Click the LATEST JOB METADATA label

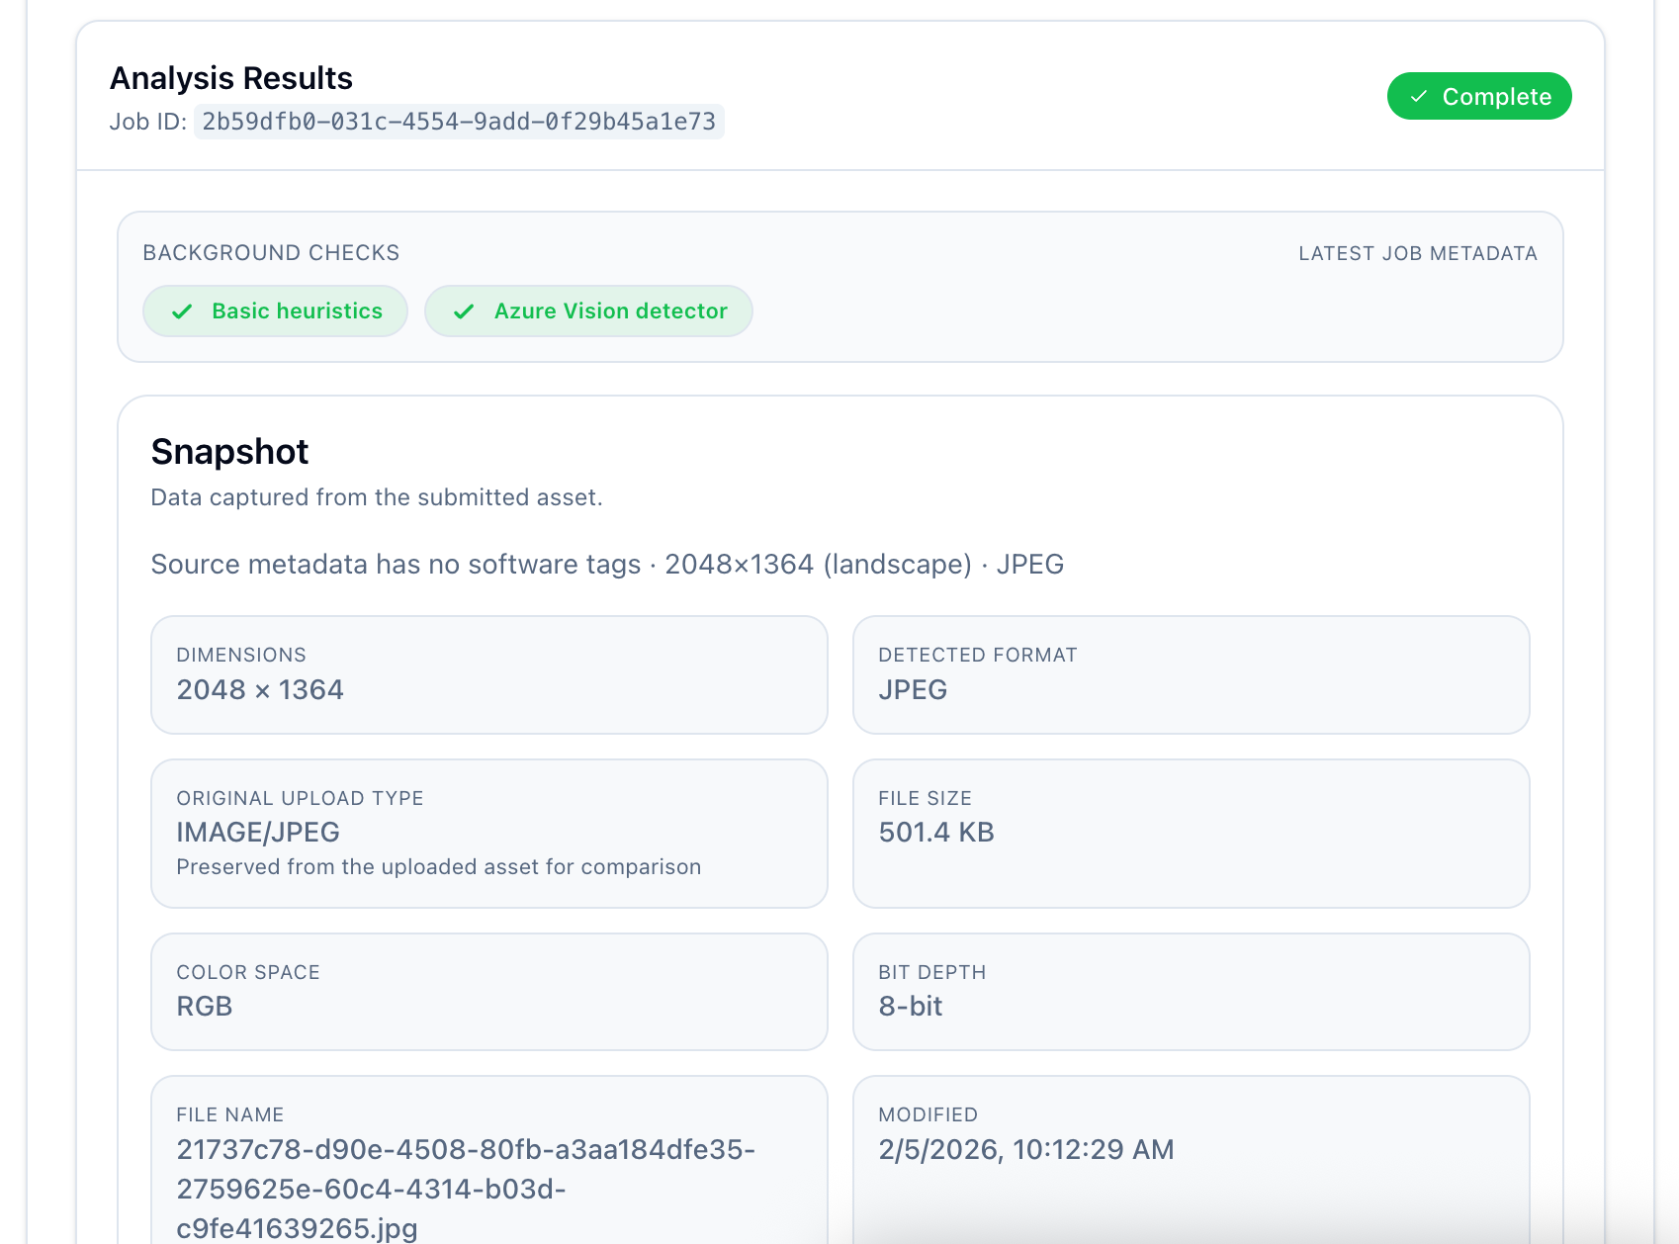click(1418, 253)
